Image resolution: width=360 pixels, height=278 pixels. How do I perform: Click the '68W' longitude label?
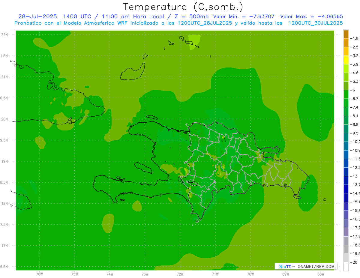coord(321,274)
